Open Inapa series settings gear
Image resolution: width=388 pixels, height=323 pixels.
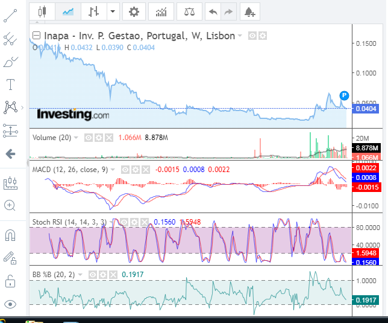click(x=263, y=36)
